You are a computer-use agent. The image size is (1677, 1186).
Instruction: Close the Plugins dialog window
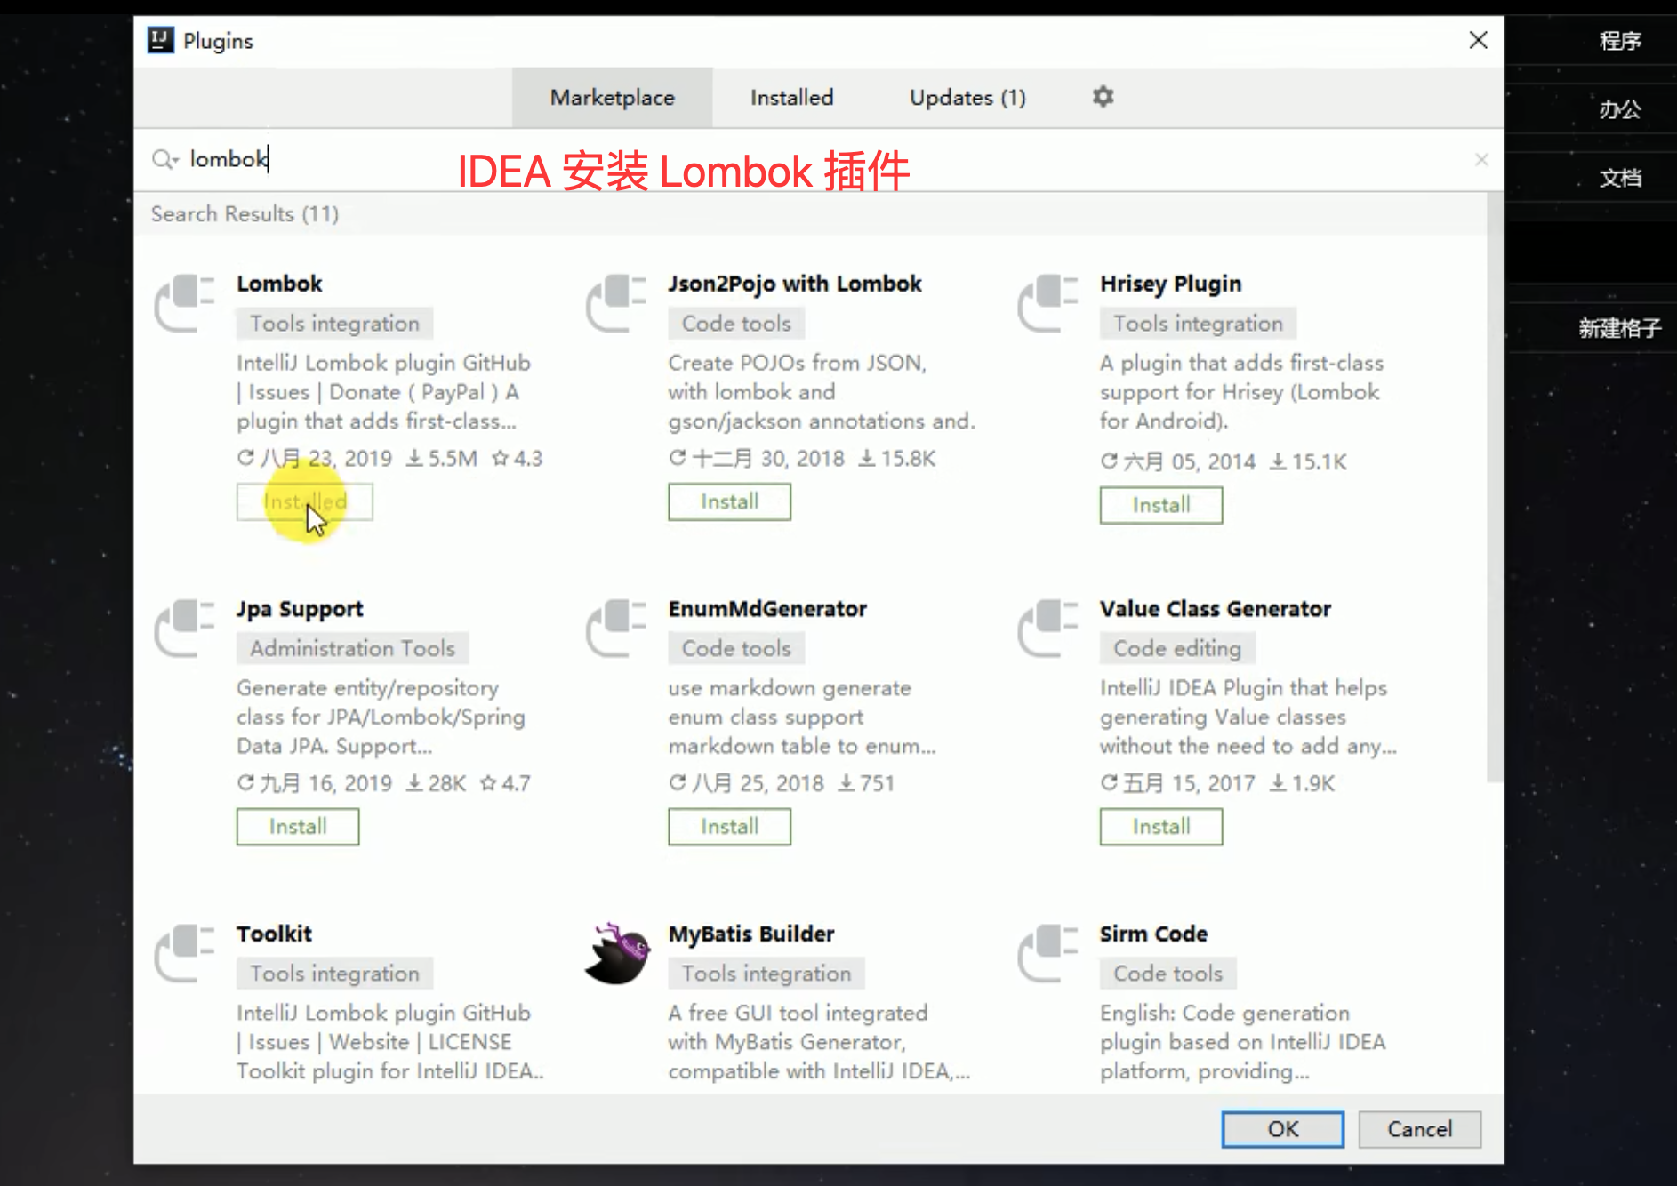tap(1478, 40)
